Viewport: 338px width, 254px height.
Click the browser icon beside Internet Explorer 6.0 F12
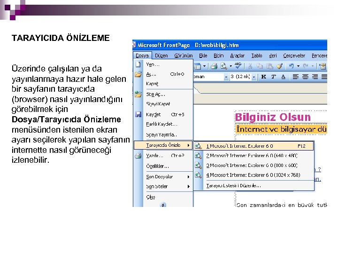198,146
